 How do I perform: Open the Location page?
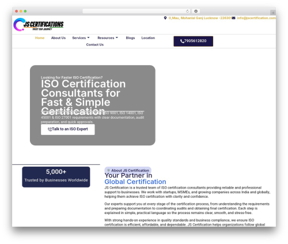tap(148, 38)
